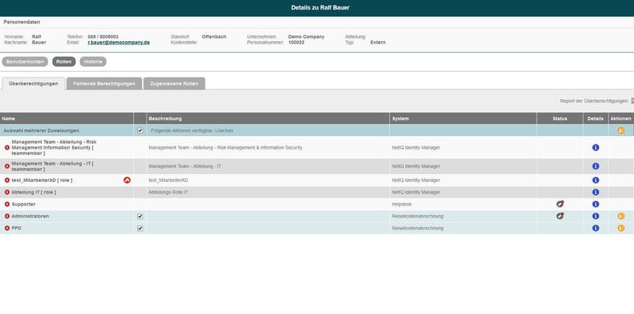
Task: Uncheck the PPO checkbox
Action: tap(140, 229)
